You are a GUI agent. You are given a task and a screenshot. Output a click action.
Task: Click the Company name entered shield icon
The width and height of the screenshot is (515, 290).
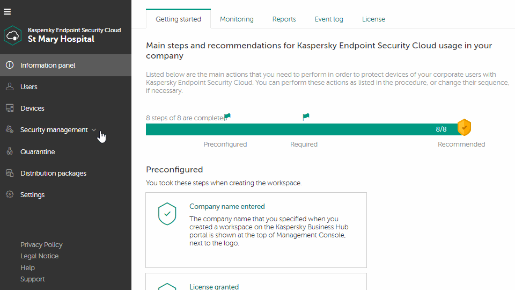pyautogui.click(x=167, y=214)
